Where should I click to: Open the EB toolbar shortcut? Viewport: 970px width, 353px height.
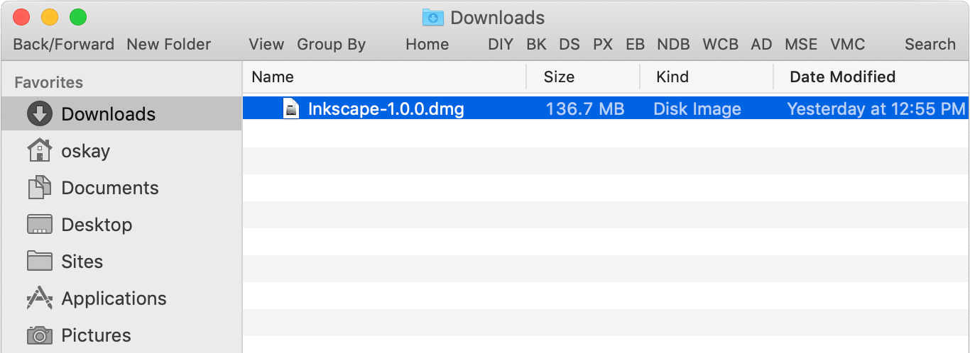click(635, 44)
